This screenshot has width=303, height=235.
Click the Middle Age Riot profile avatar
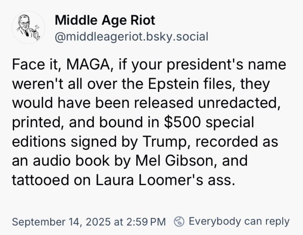(26, 27)
